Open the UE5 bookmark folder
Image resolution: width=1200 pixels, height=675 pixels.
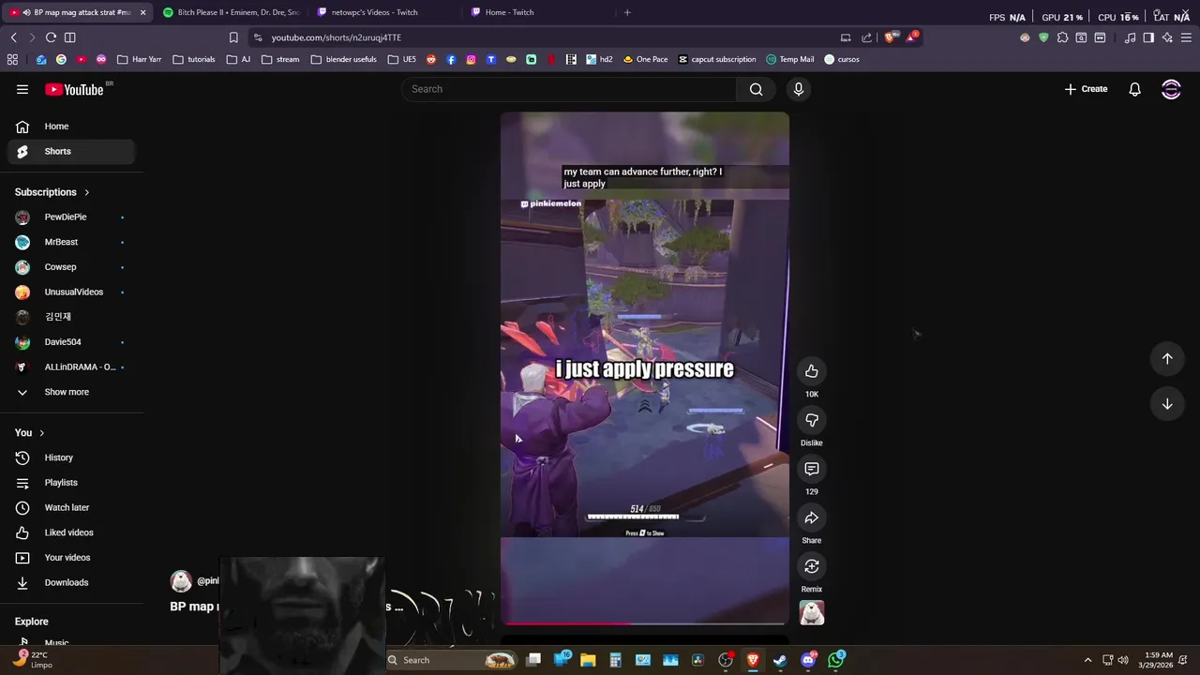pyautogui.click(x=401, y=59)
